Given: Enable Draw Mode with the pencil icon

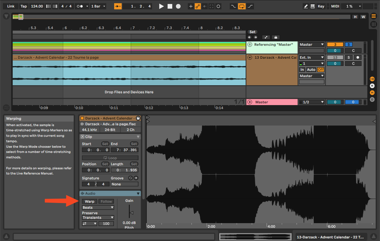Looking at the screenshot, I should [306, 6].
